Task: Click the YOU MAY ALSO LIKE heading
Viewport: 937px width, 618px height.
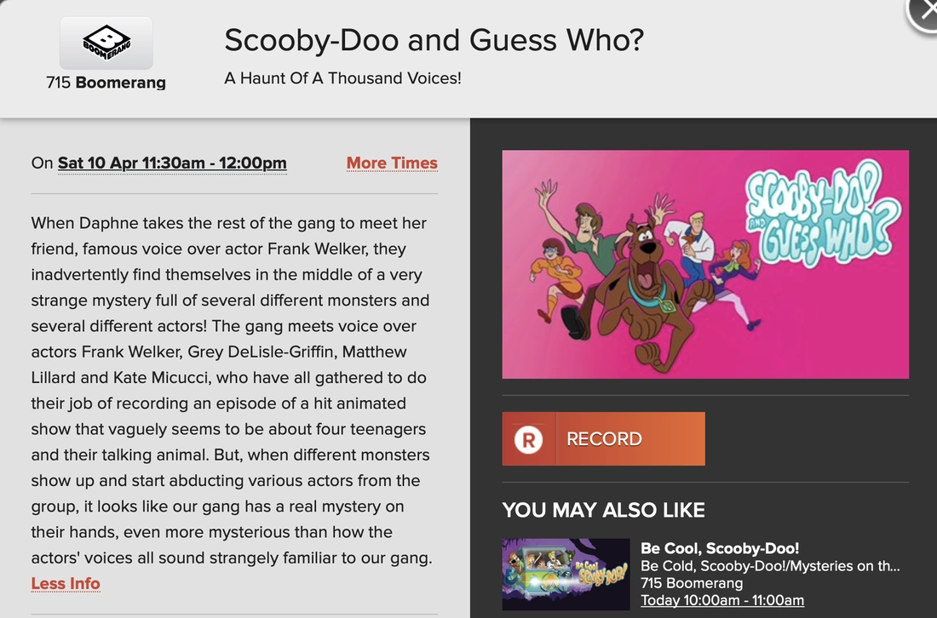Action: coord(604,510)
